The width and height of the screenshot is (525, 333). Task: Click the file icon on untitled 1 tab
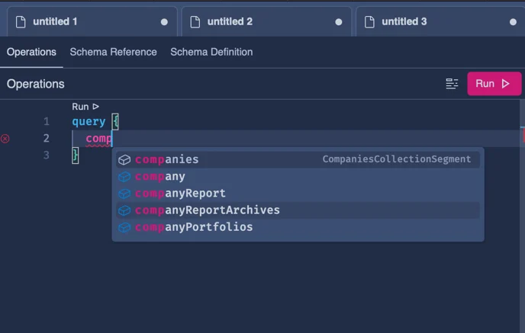21,22
